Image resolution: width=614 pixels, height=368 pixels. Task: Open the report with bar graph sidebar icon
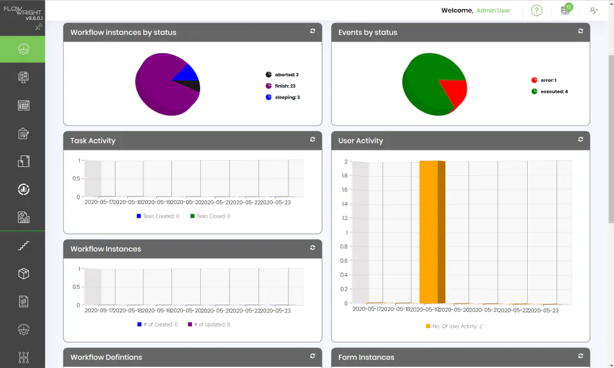(23, 217)
